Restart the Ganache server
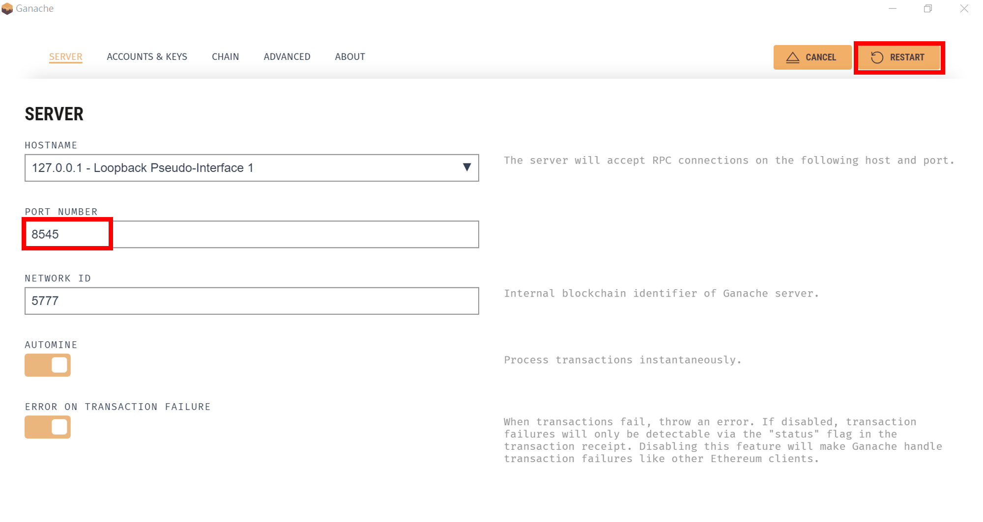 click(x=899, y=57)
